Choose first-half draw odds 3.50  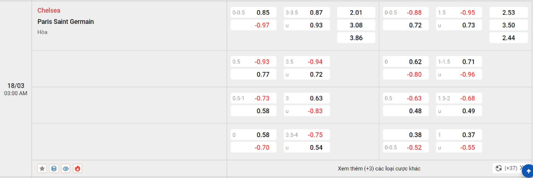[x=508, y=25]
